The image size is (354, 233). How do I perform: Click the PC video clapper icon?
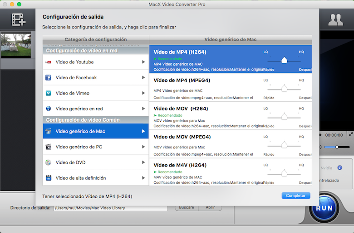[48, 147]
